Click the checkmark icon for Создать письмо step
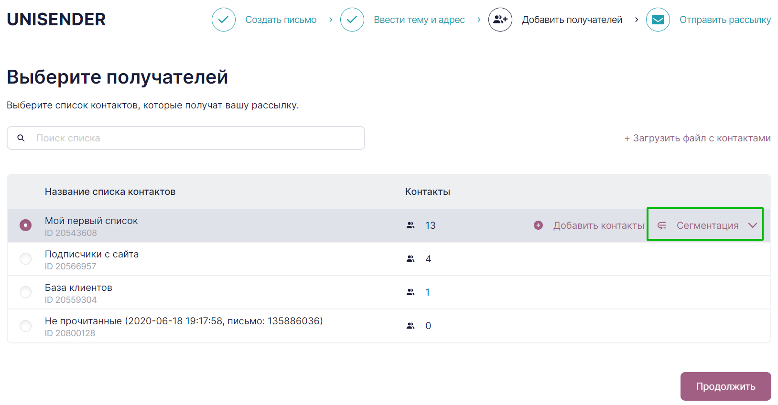Screen dimensions: 778x405 (224, 20)
